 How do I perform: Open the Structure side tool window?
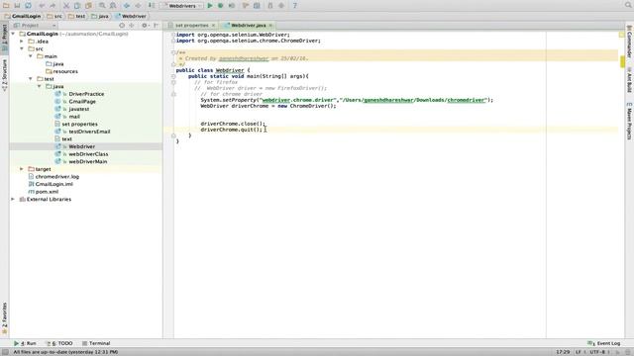pyautogui.click(x=4, y=75)
